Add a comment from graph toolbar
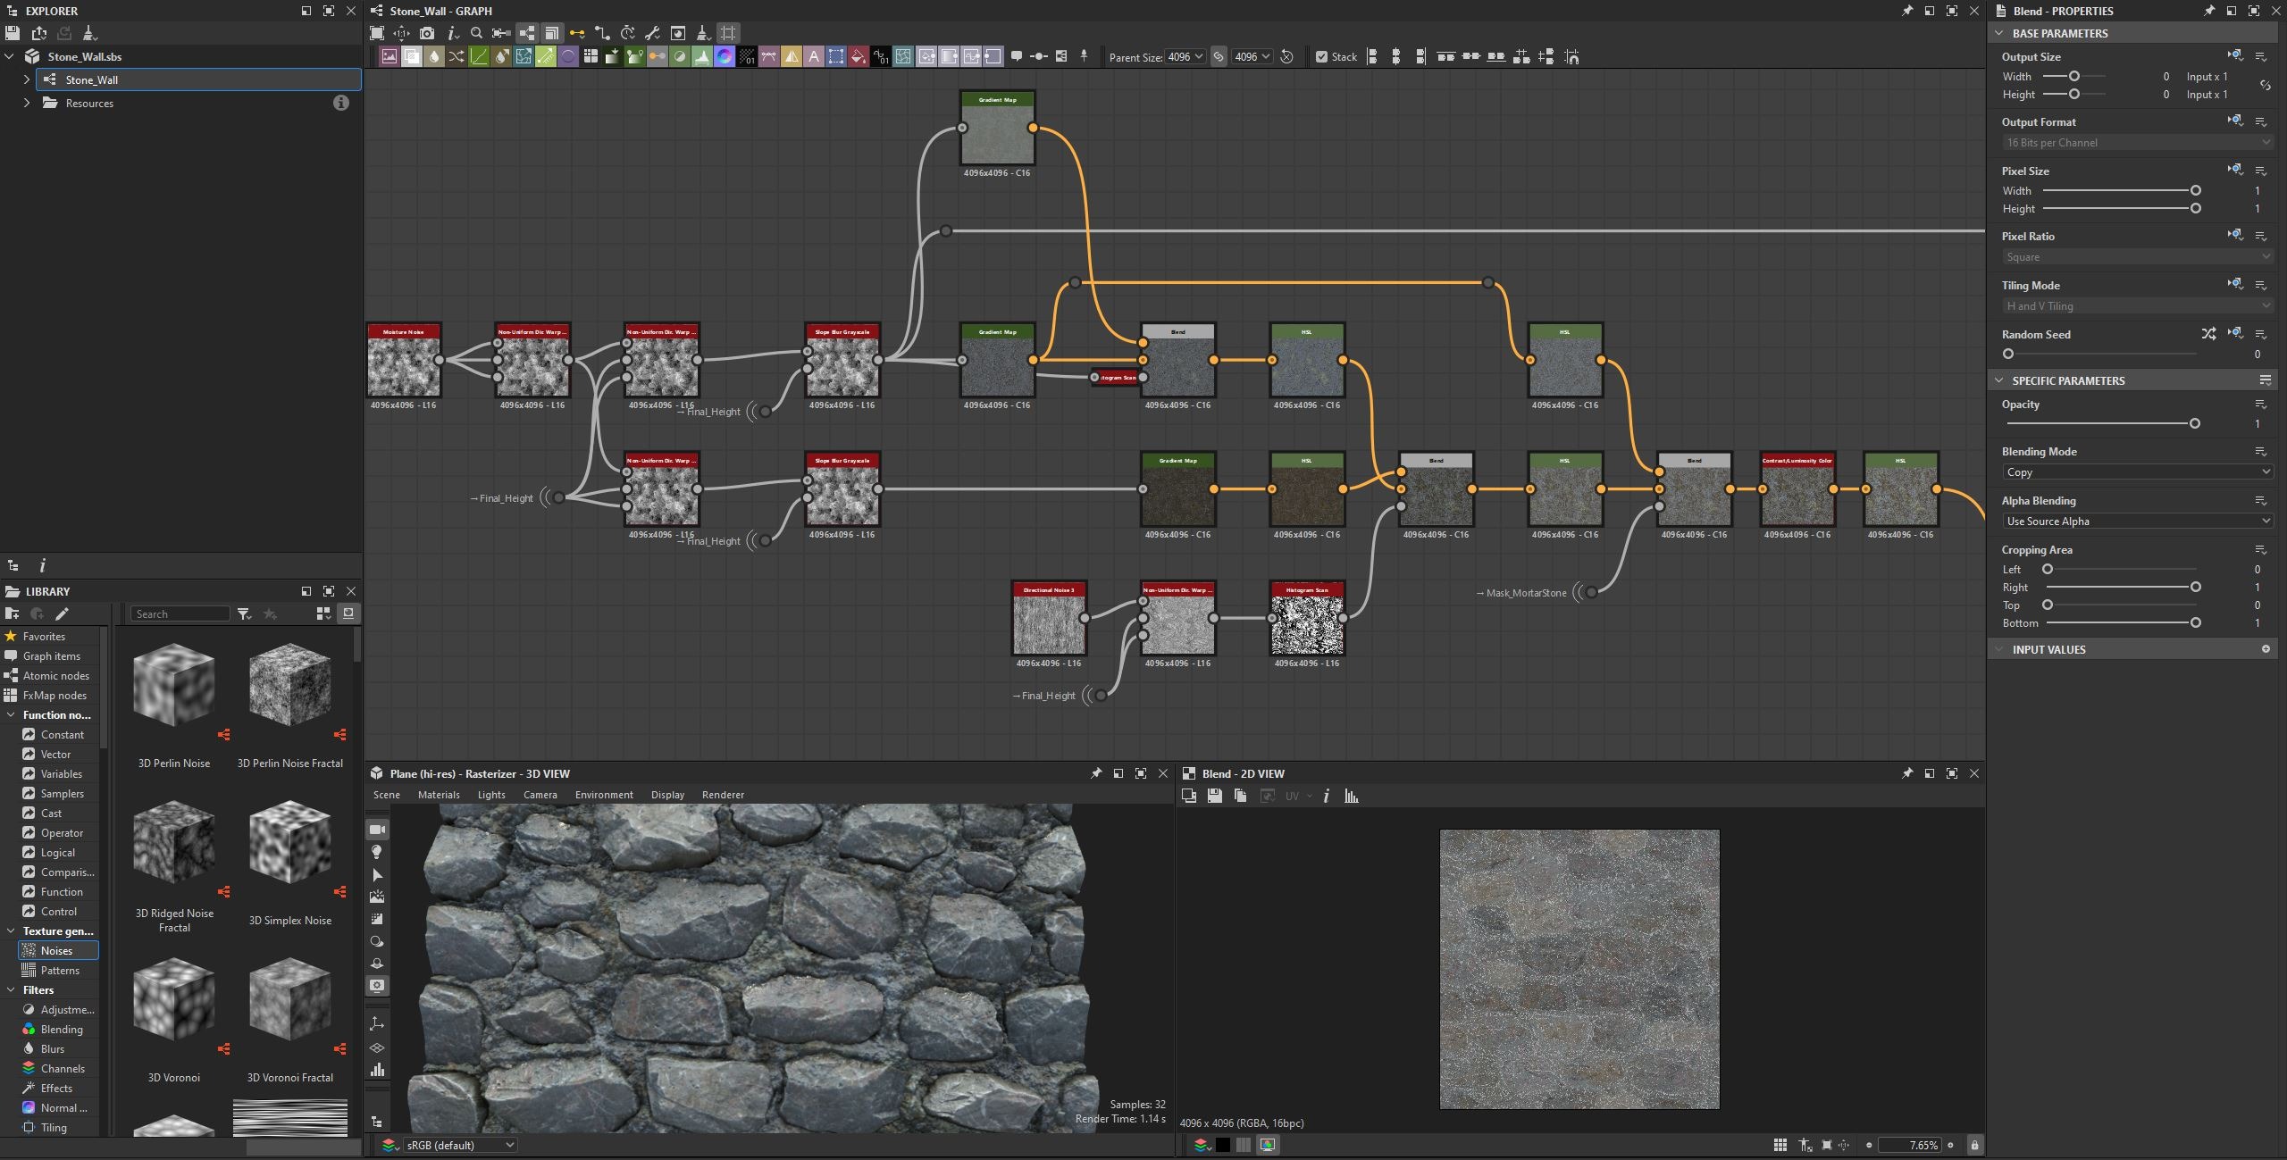 [x=1017, y=56]
